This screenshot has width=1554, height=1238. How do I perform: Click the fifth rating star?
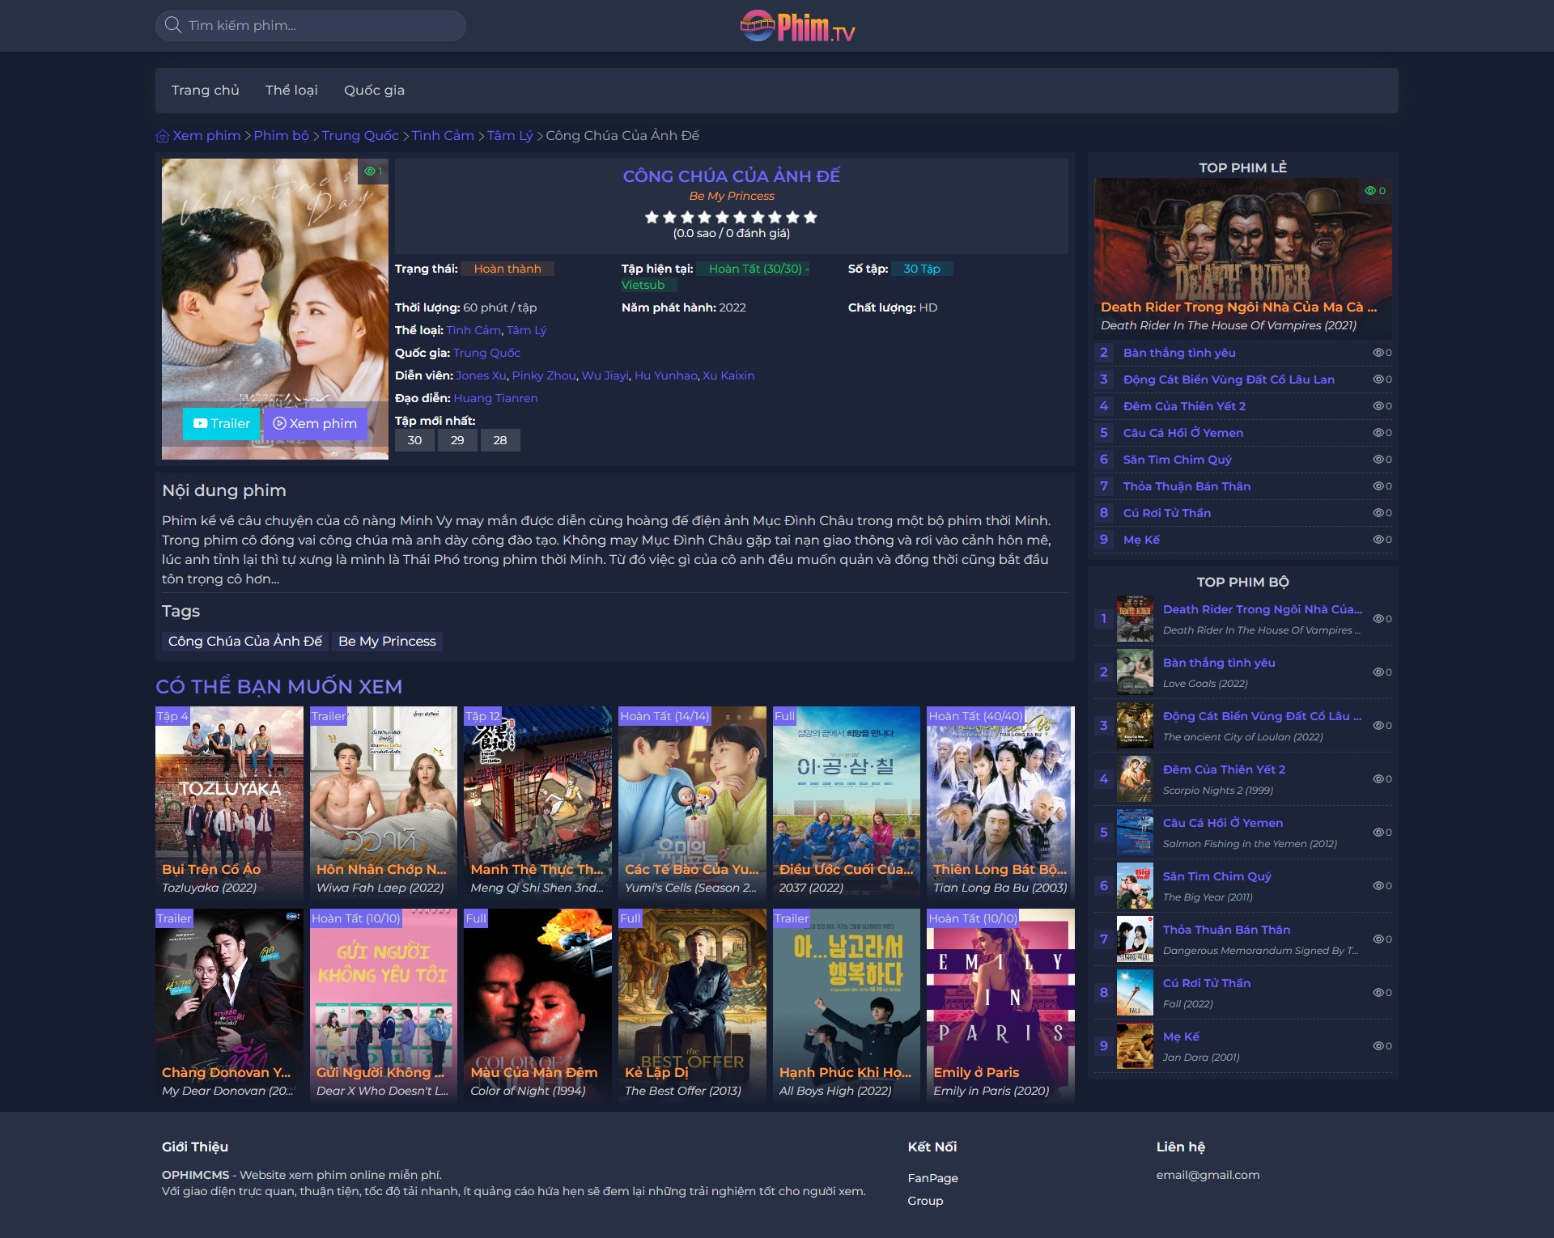722,217
